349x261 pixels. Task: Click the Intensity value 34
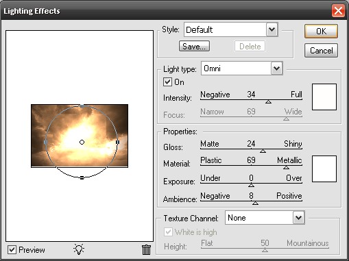pyautogui.click(x=251, y=95)
